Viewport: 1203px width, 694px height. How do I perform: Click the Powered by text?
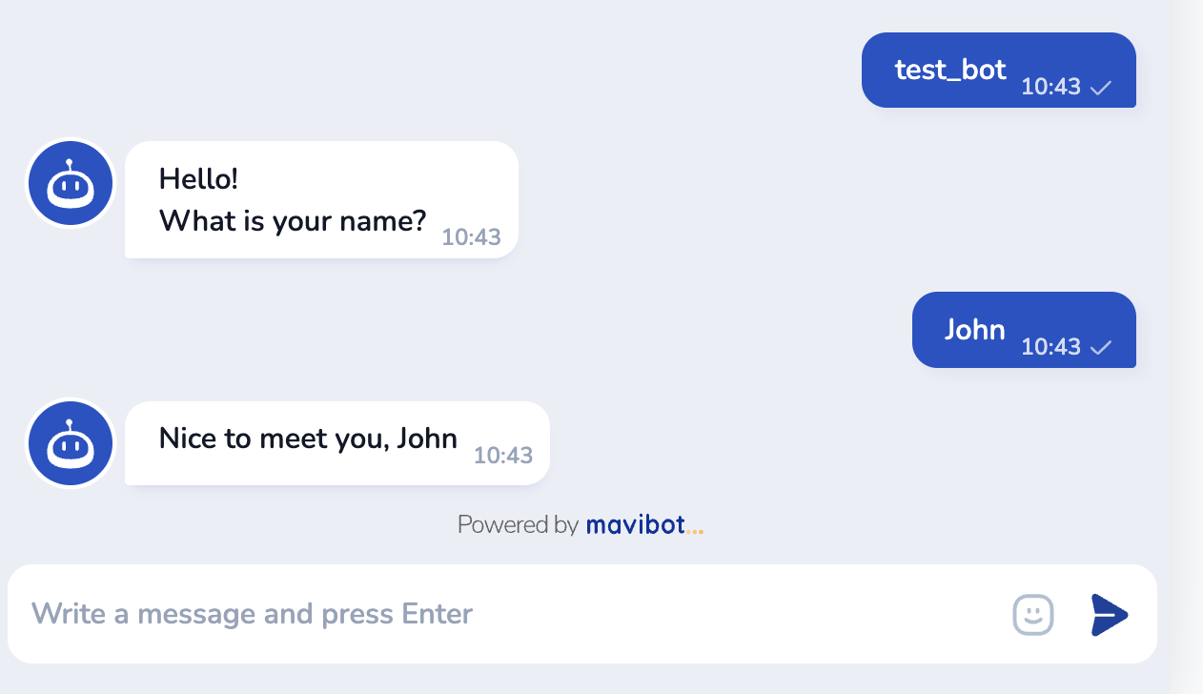point(518,524)
